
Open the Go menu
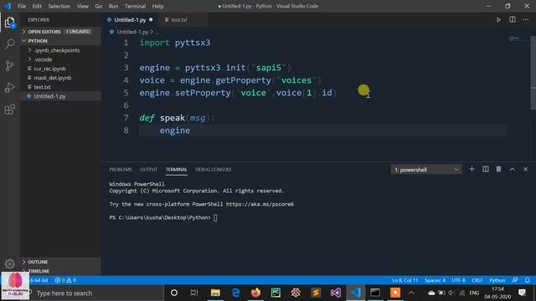(x=99, y=6)
